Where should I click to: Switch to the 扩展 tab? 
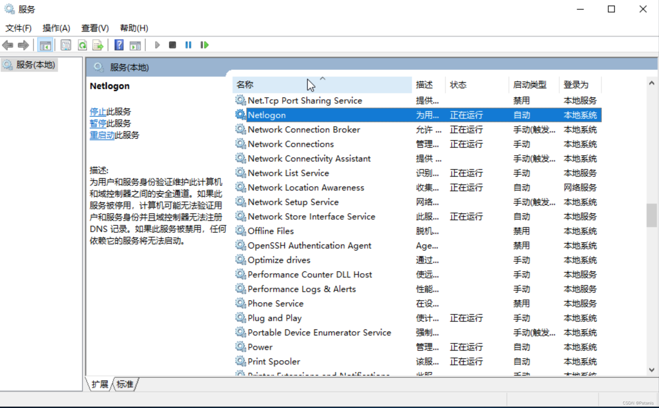point(100,384)
